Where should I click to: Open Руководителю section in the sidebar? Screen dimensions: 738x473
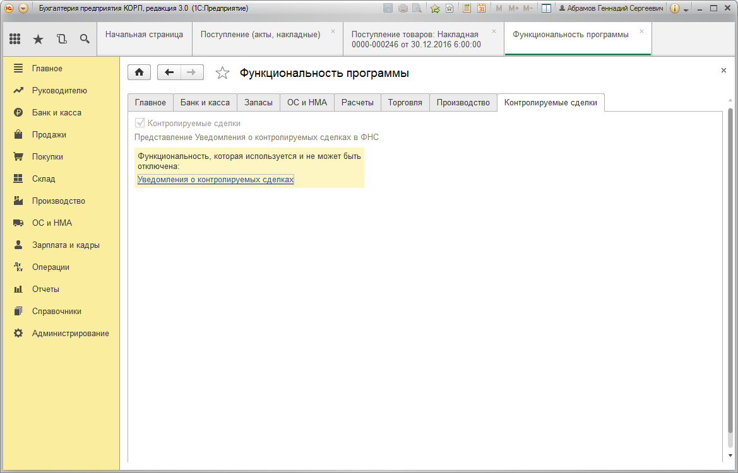pos(61,90)
